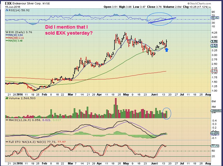Click the 3.76 last price tag on right axis
Screen dimensions: 223x166
[x=214, y=41]
